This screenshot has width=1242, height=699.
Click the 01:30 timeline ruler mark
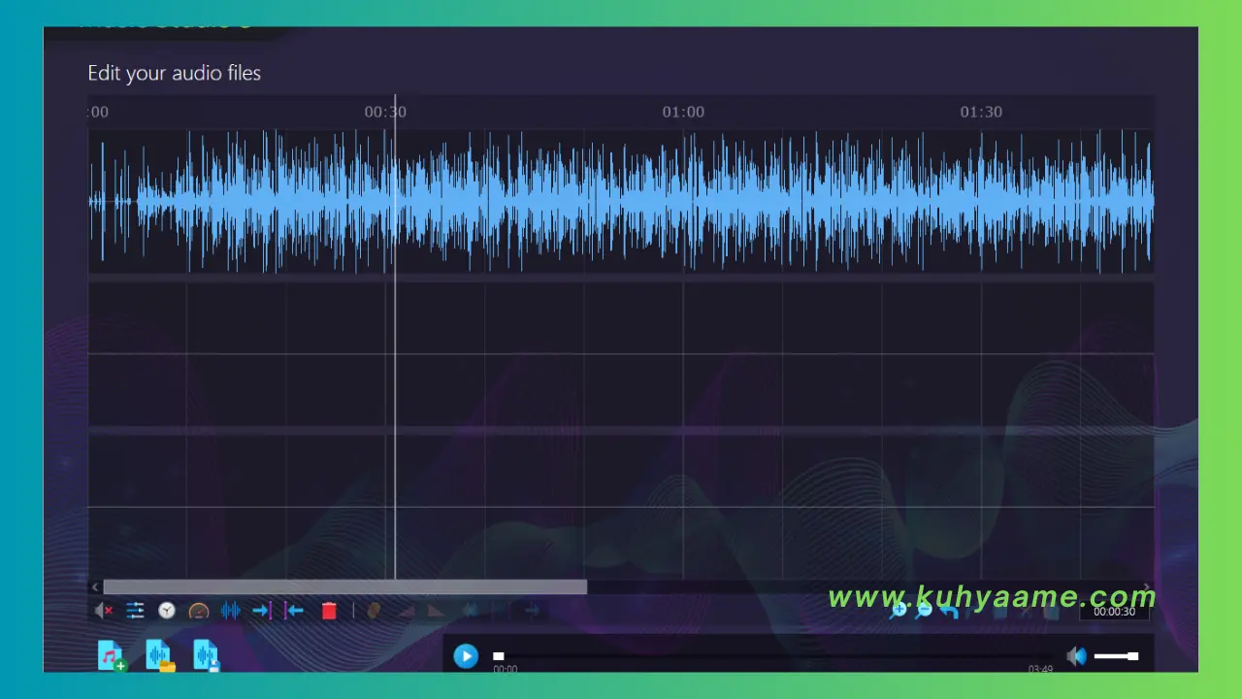(x=981, y=112)
